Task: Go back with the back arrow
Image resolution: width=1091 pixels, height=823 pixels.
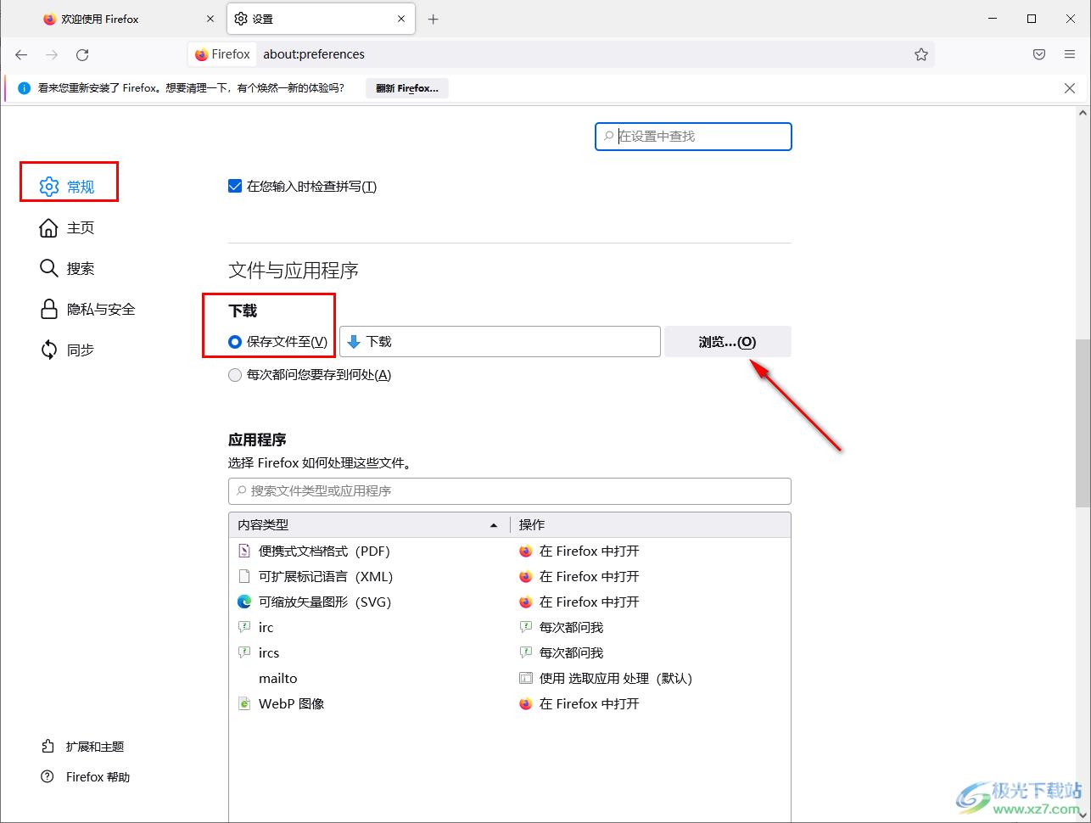Action: (21, 54)
